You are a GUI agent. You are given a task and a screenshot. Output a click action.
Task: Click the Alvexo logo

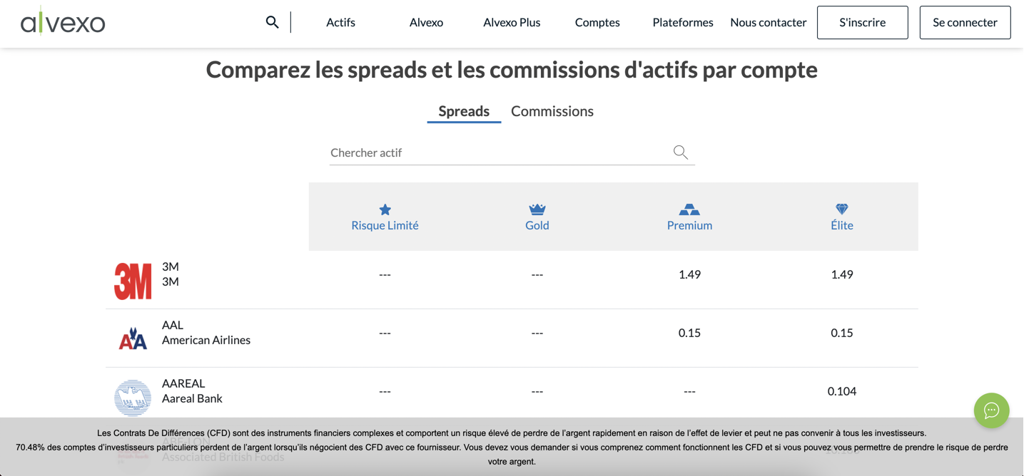coord(63,22)
